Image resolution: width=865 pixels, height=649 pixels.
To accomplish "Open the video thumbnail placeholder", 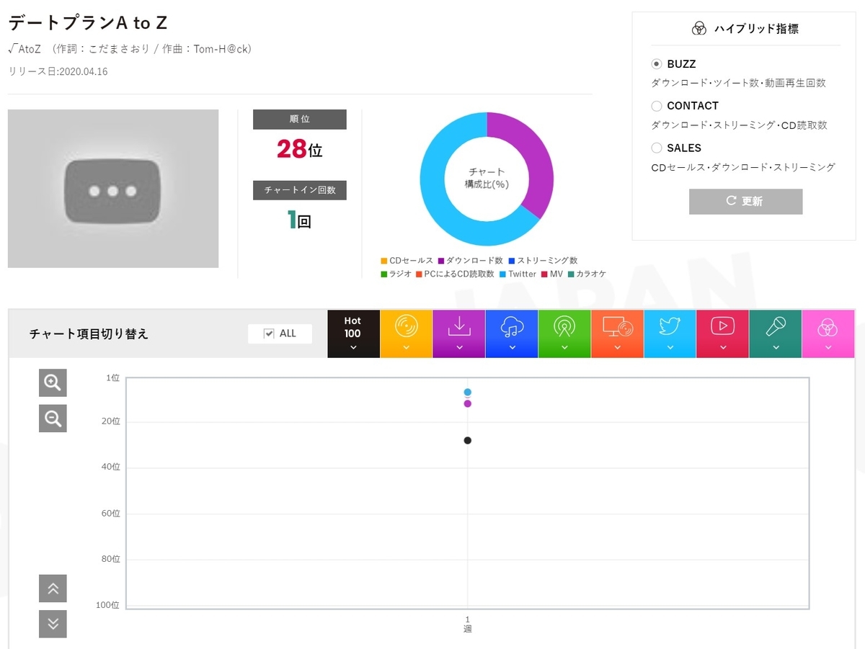I will tap(113, 189).
